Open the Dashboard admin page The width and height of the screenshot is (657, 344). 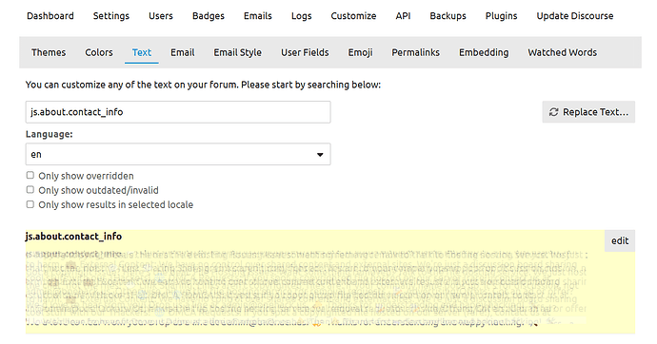[x=50, y=16]
